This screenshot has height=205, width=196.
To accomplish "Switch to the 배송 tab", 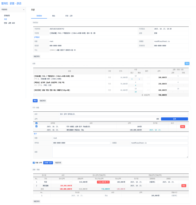I will pos(53,16).
